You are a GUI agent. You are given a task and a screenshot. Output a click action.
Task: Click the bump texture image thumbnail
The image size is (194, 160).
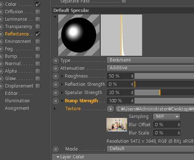pos(117,125)
